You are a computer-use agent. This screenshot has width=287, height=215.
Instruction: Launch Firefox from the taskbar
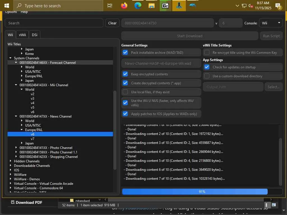pos(124,6)
